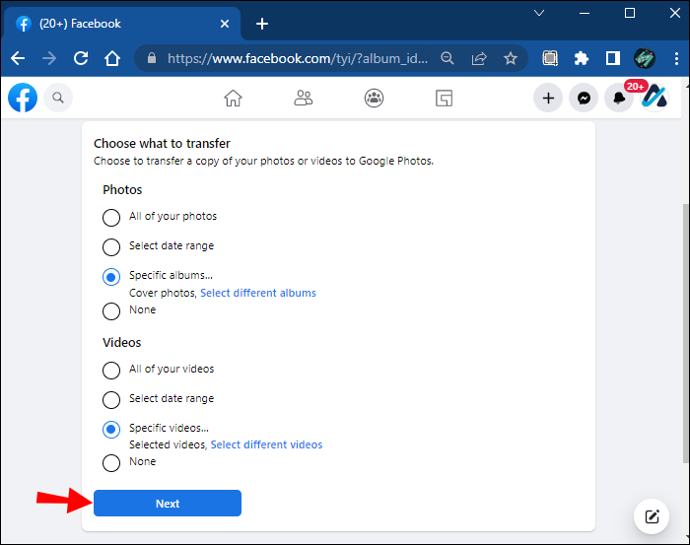This screenshot has width=690, height=545.
Task: Open the Gaming icon in navigation
Action: [x=444, y=98]
